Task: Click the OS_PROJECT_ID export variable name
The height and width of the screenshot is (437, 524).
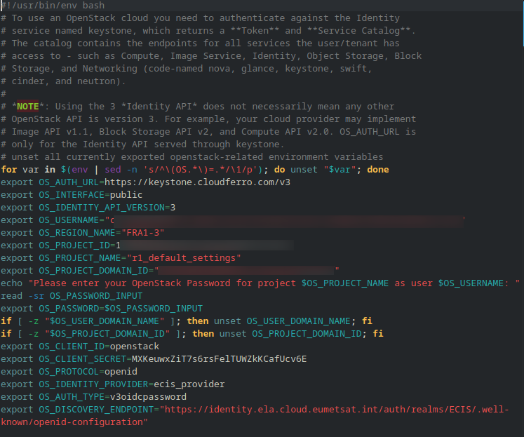Action: 74,246
